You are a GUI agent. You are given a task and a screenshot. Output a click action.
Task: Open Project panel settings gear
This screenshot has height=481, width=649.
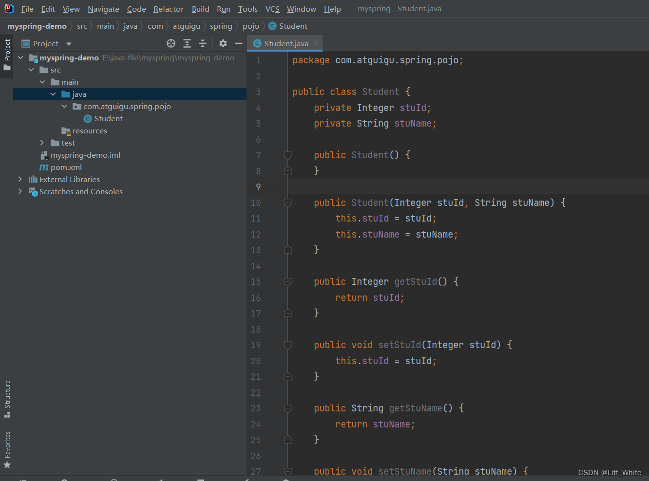[223, 44]
